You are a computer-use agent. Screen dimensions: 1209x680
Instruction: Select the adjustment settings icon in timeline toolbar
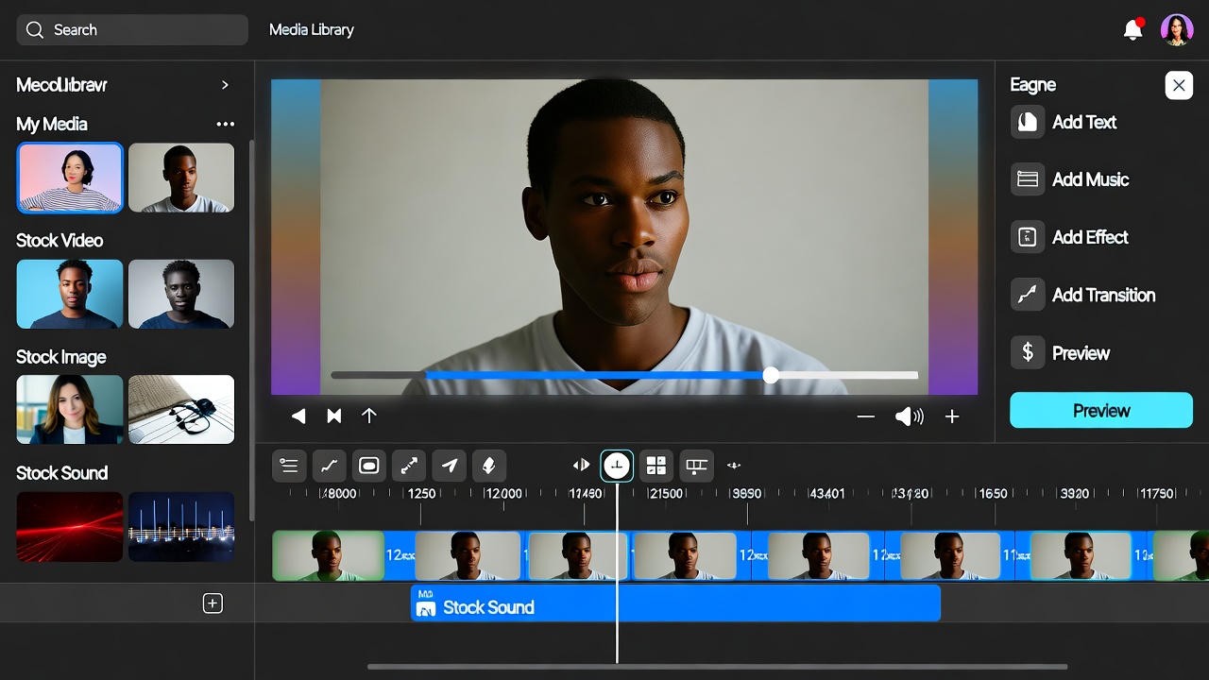tap(289, 465)
